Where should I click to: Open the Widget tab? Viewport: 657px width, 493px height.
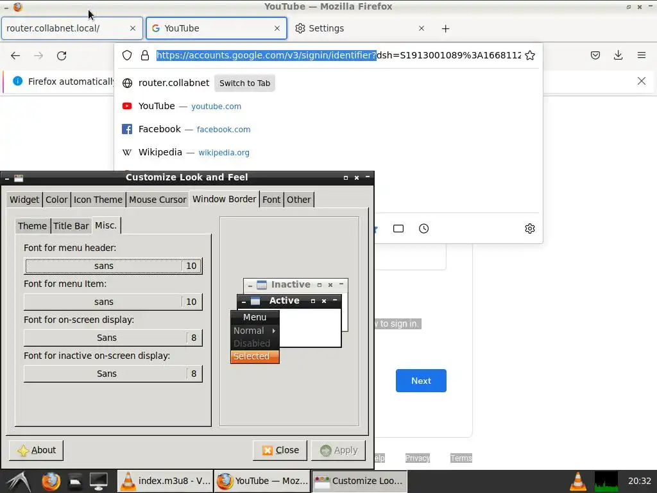(24, 200)
